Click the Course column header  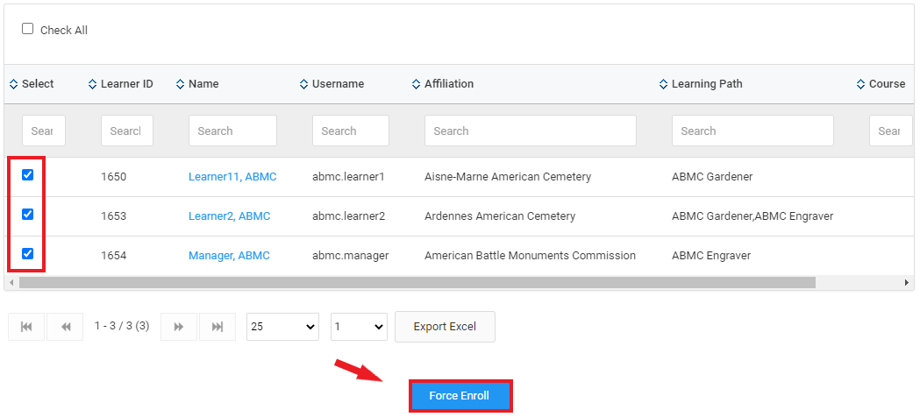(x=887, y=84)
